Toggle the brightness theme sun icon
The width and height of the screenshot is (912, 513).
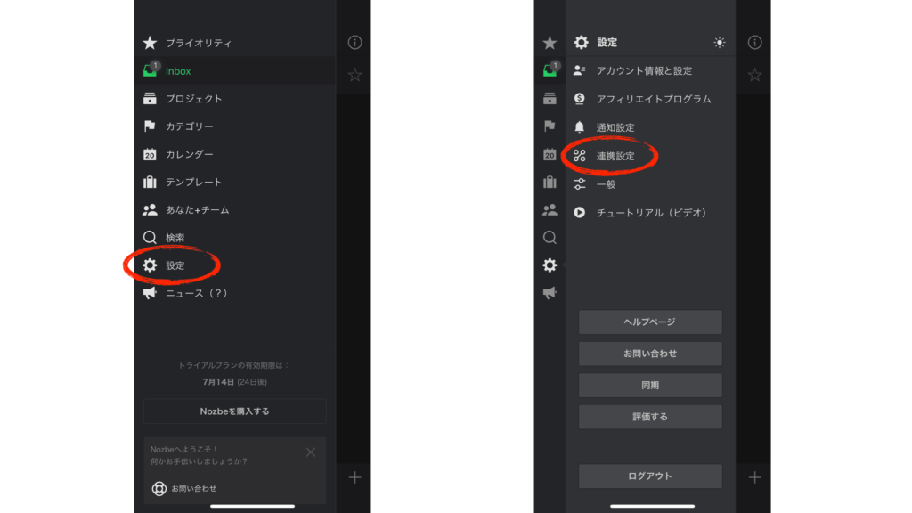(720, 43)
